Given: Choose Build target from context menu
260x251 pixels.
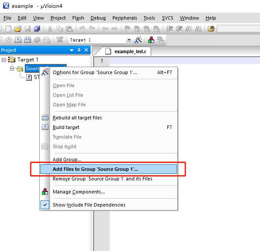Looking at the screenshot, I should [x=108, y=127].
